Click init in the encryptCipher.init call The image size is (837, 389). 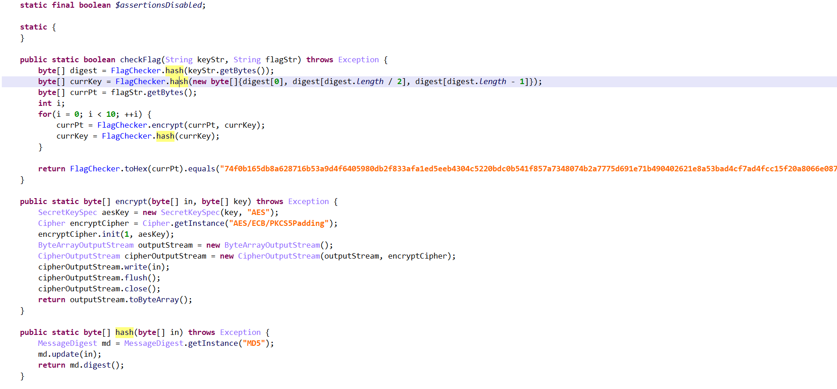[x=110, y=234]
